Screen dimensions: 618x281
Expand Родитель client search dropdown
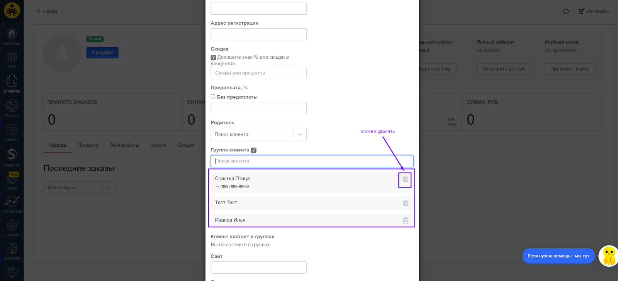[300, 134]
